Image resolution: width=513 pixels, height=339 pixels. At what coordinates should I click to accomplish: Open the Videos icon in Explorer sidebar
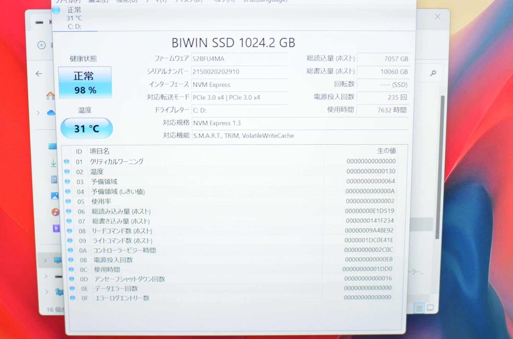click(56, 228)
